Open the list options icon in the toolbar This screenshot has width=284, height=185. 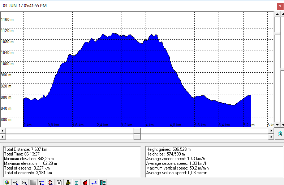point(42,182)
